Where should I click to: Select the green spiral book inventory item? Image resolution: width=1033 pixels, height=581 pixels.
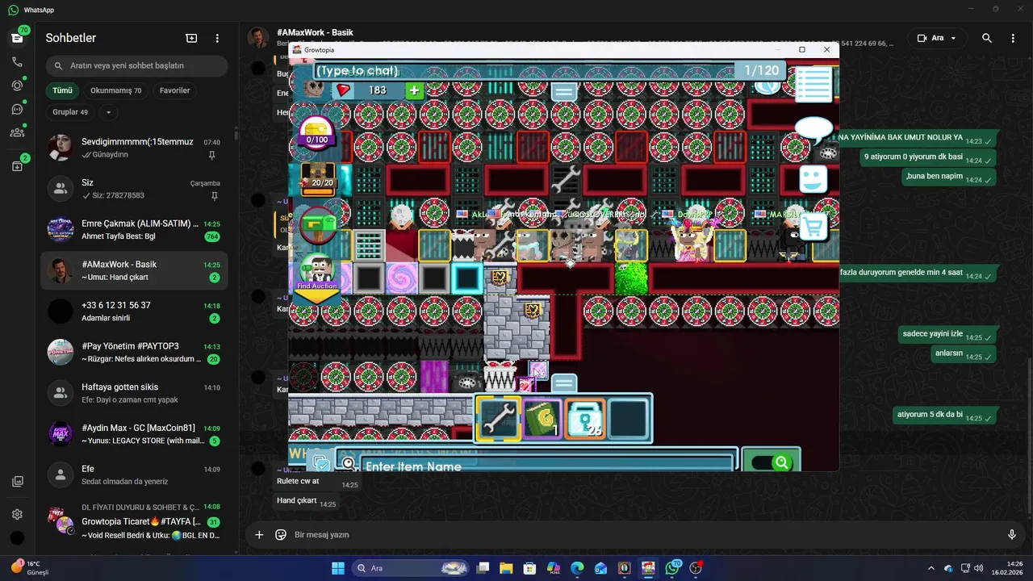pos(542,419)
